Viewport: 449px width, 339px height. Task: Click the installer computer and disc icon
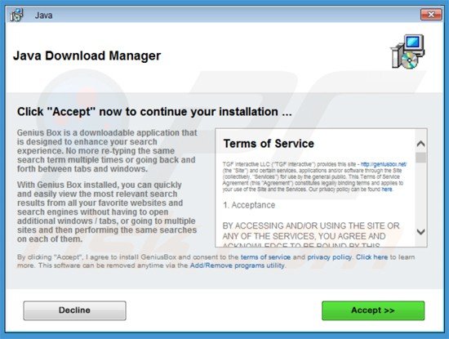[407, 51]
